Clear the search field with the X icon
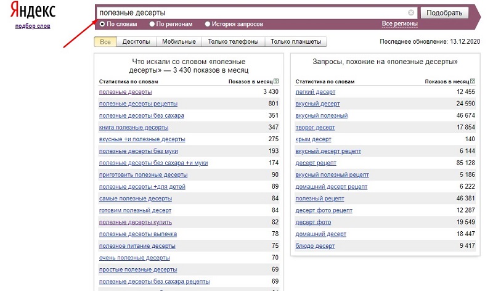Screen dimensions: 493x291 coord(411,12)
